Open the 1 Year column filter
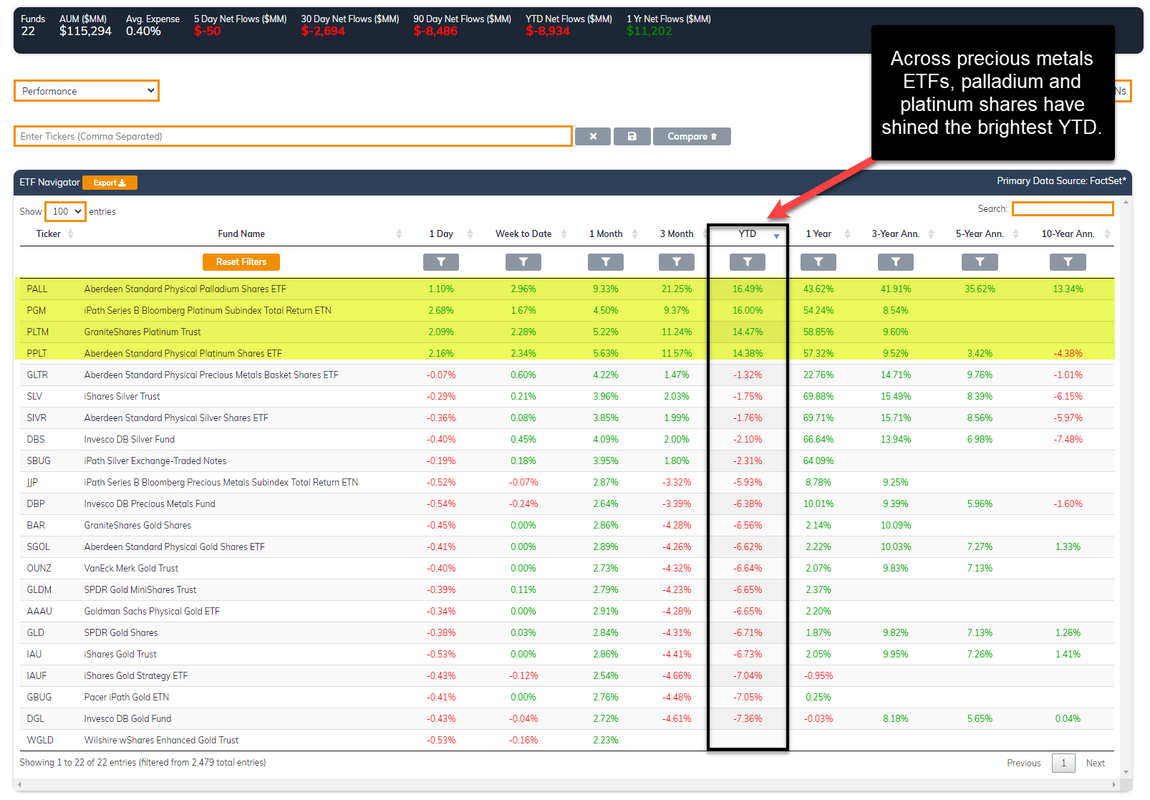This screenshot has height=800, width=1150. (818, 262)
